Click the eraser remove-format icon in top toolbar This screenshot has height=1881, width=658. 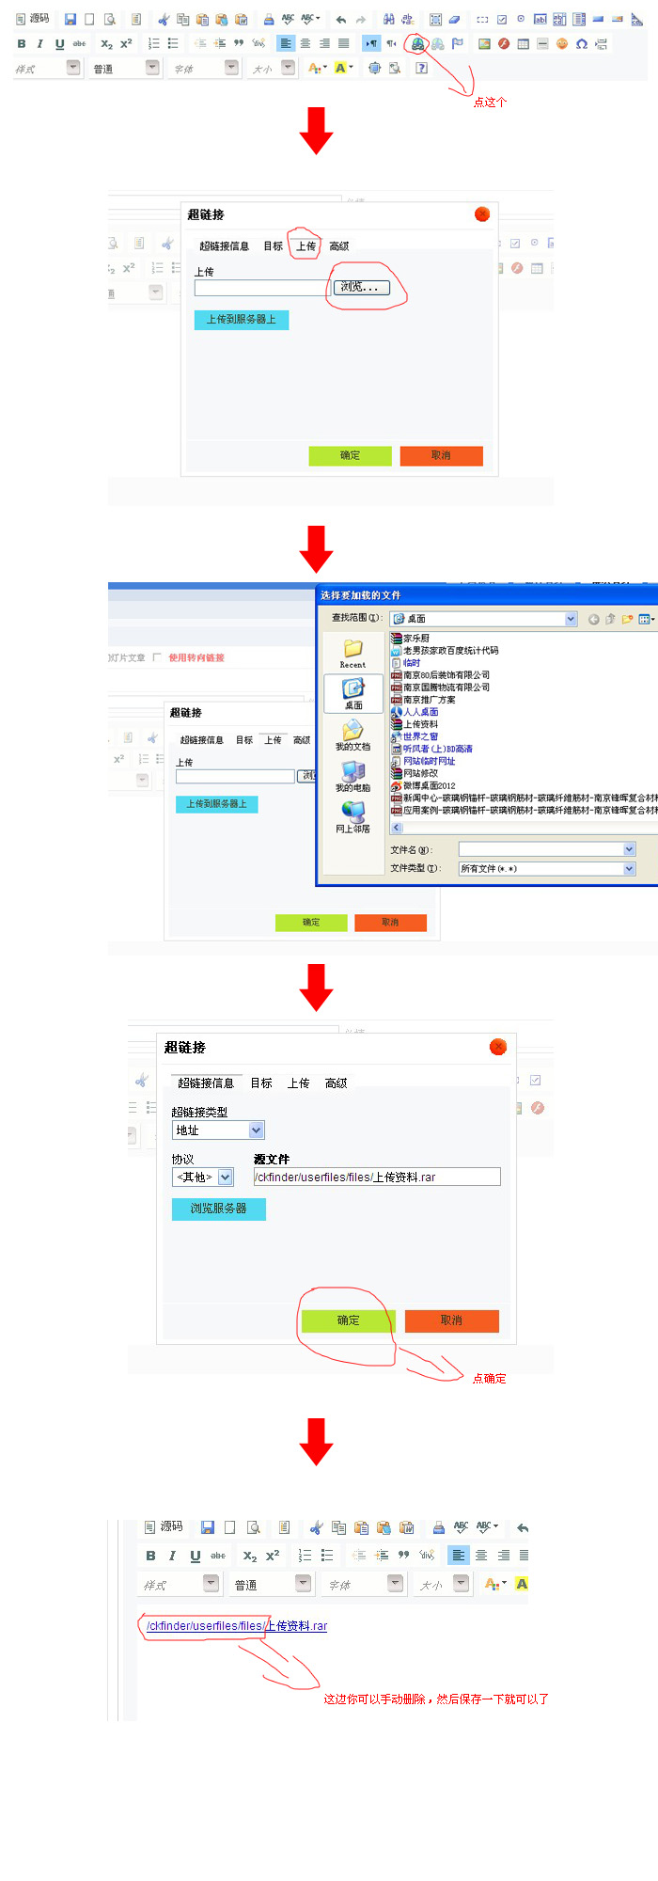[x=455, y=19]
